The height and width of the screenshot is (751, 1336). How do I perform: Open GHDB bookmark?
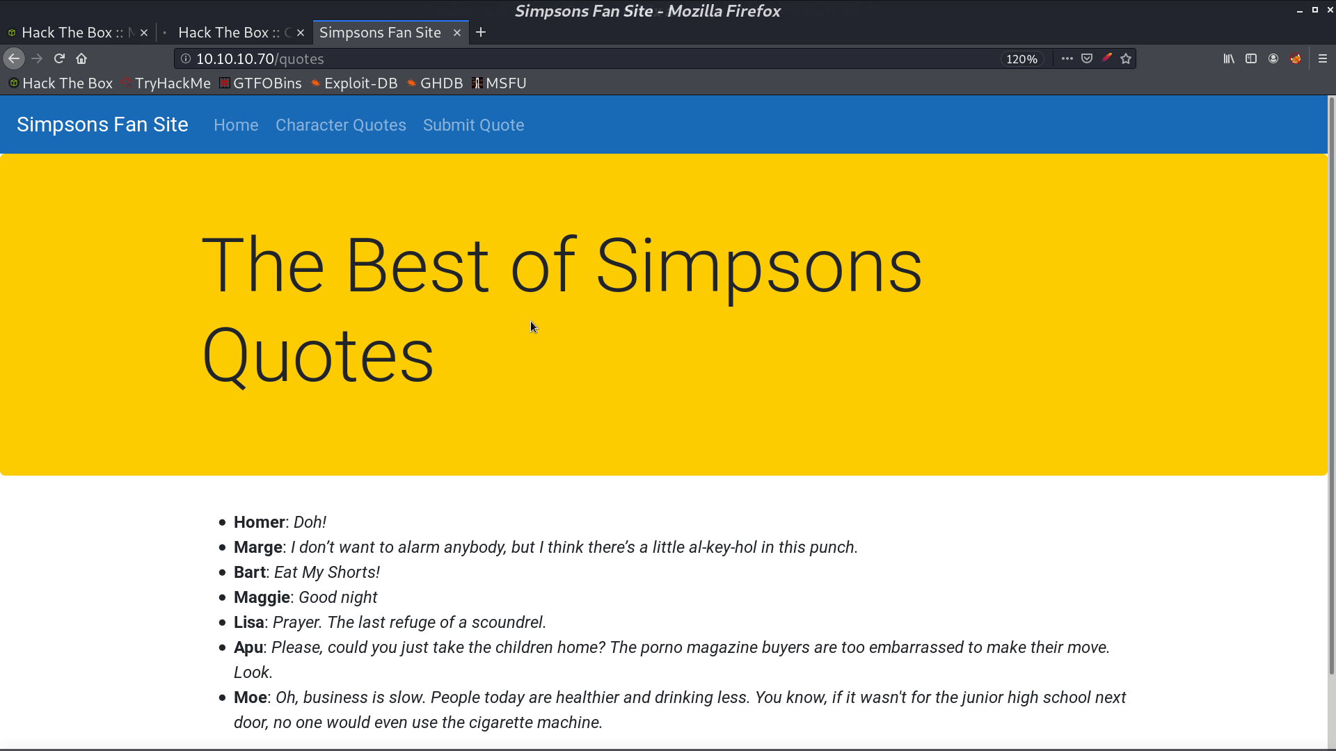pos(435,83)
